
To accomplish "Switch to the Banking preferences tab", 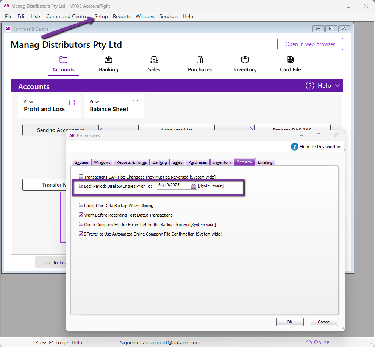I will pyautogui.click(x=160, y=162).
